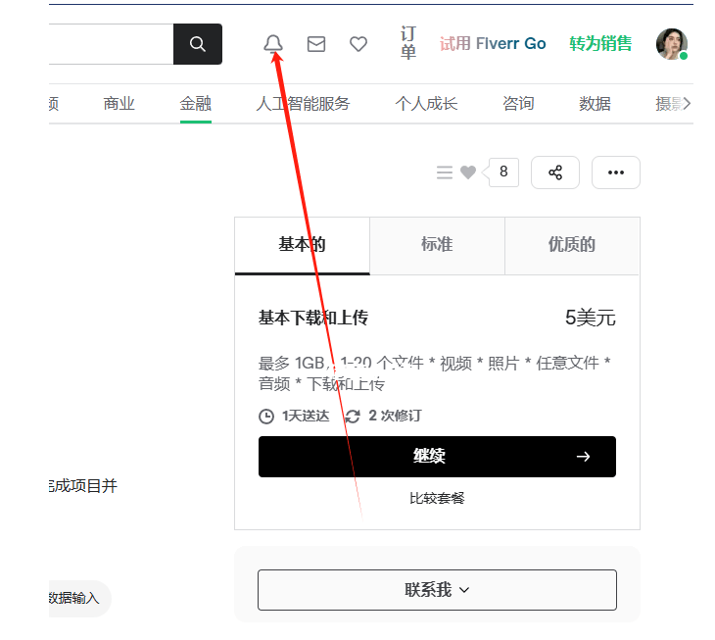This screenshot has width=715, height=640.
Task: Toggle the gray heart favorite icon
Action: [x=468, y=172]
